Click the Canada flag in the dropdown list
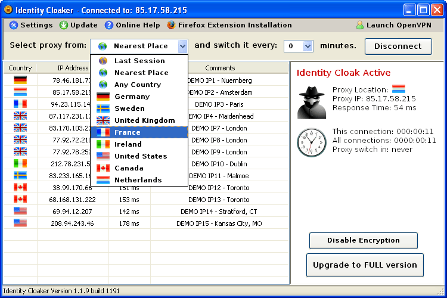 pos(103,168)
